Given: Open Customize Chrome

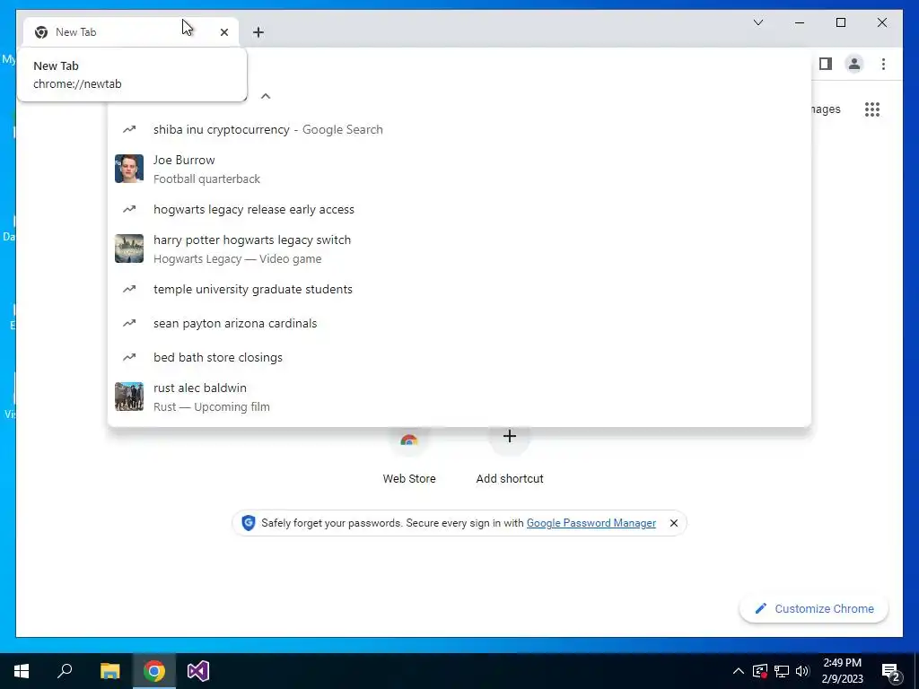Looking at the screenshot, I should pos(814,609).
